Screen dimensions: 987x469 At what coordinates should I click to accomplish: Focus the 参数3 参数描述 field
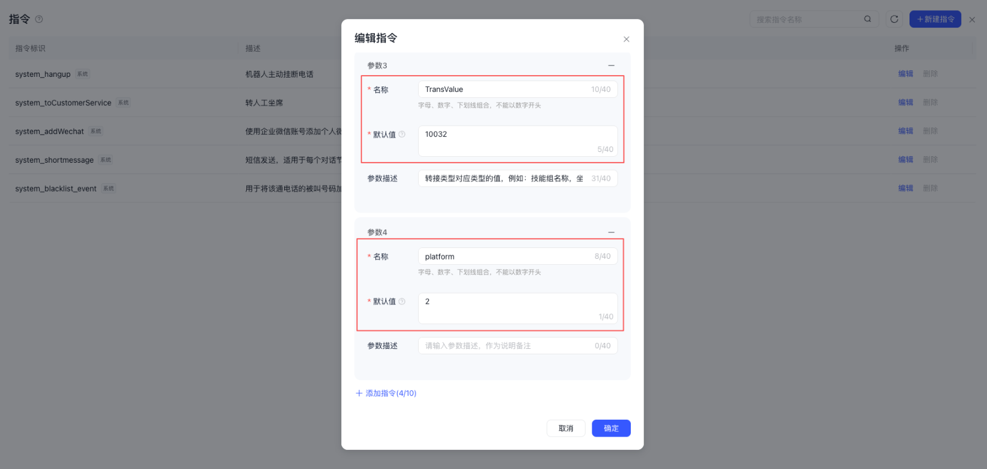[517, 178]
